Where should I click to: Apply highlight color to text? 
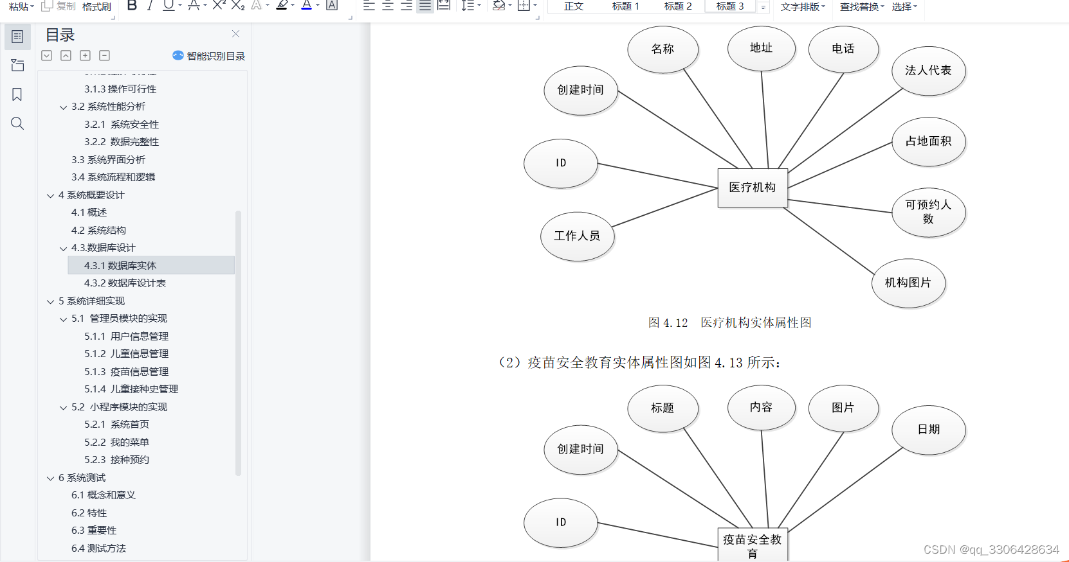282,6
